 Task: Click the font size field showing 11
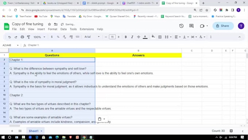(112, 37)
